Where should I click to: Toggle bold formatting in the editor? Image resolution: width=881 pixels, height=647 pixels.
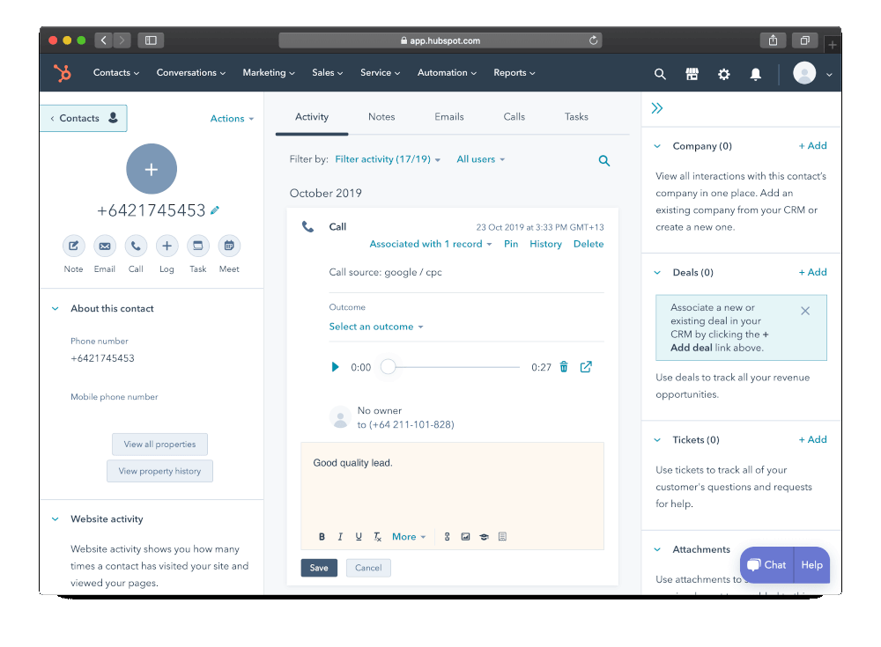coord(322,536)
